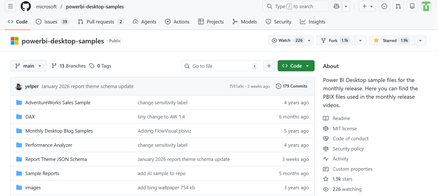Screen dimensions: 438x196
Task: Unstar the repository via Starred button
Action: click(x=392, y=40)
